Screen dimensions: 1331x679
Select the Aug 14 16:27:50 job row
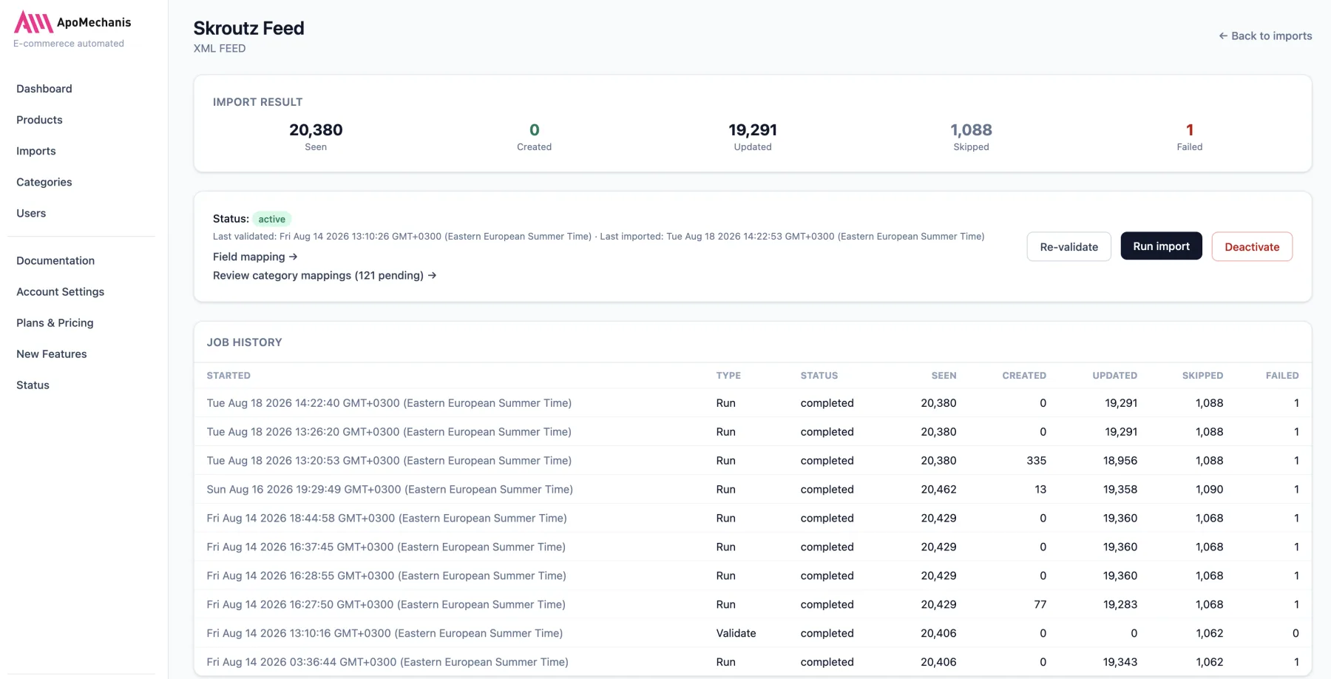753,605
